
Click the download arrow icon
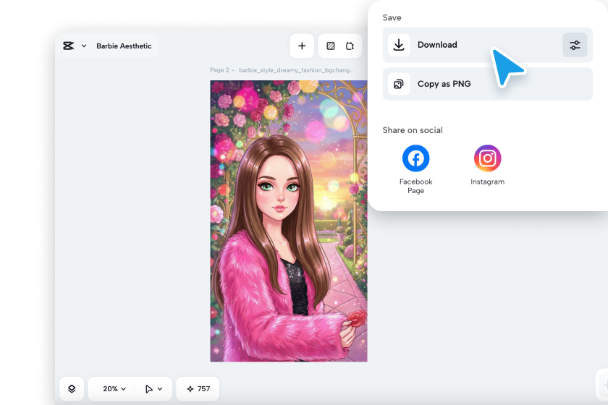pyautogui.click(x=399, y=45)
